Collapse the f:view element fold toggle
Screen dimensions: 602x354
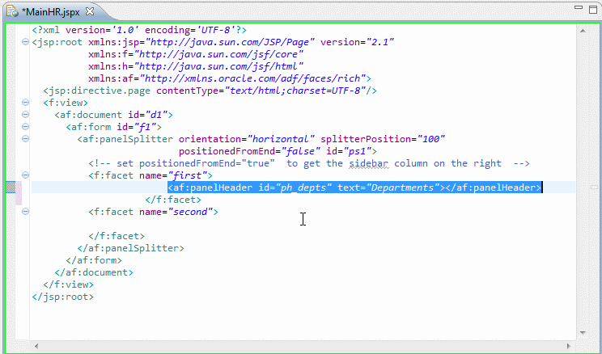(x=25, y=103)
